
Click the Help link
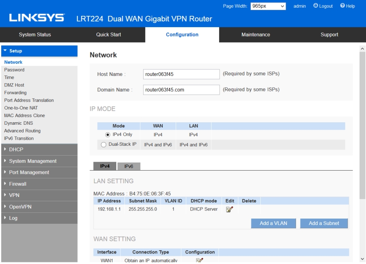[x=351, y=6]
